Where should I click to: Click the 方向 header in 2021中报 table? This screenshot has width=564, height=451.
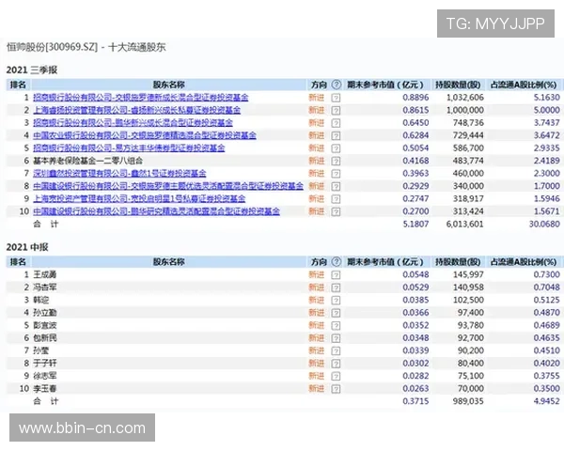pyautogui.click(x=319, y=262)
